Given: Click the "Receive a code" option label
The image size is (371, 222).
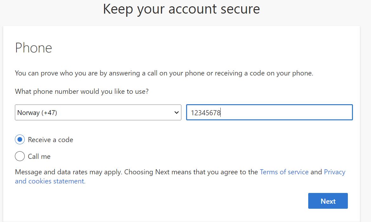Looking at the screenshot, I should pyautogui.click(x=50, y=140).
